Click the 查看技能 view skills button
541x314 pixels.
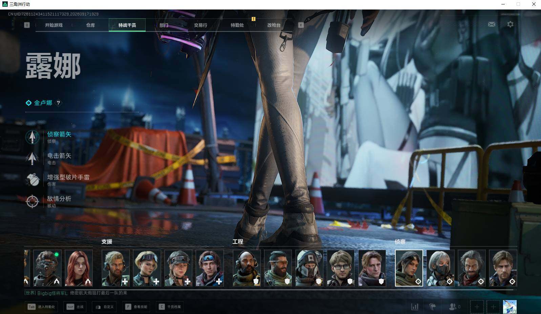[136, 307]
